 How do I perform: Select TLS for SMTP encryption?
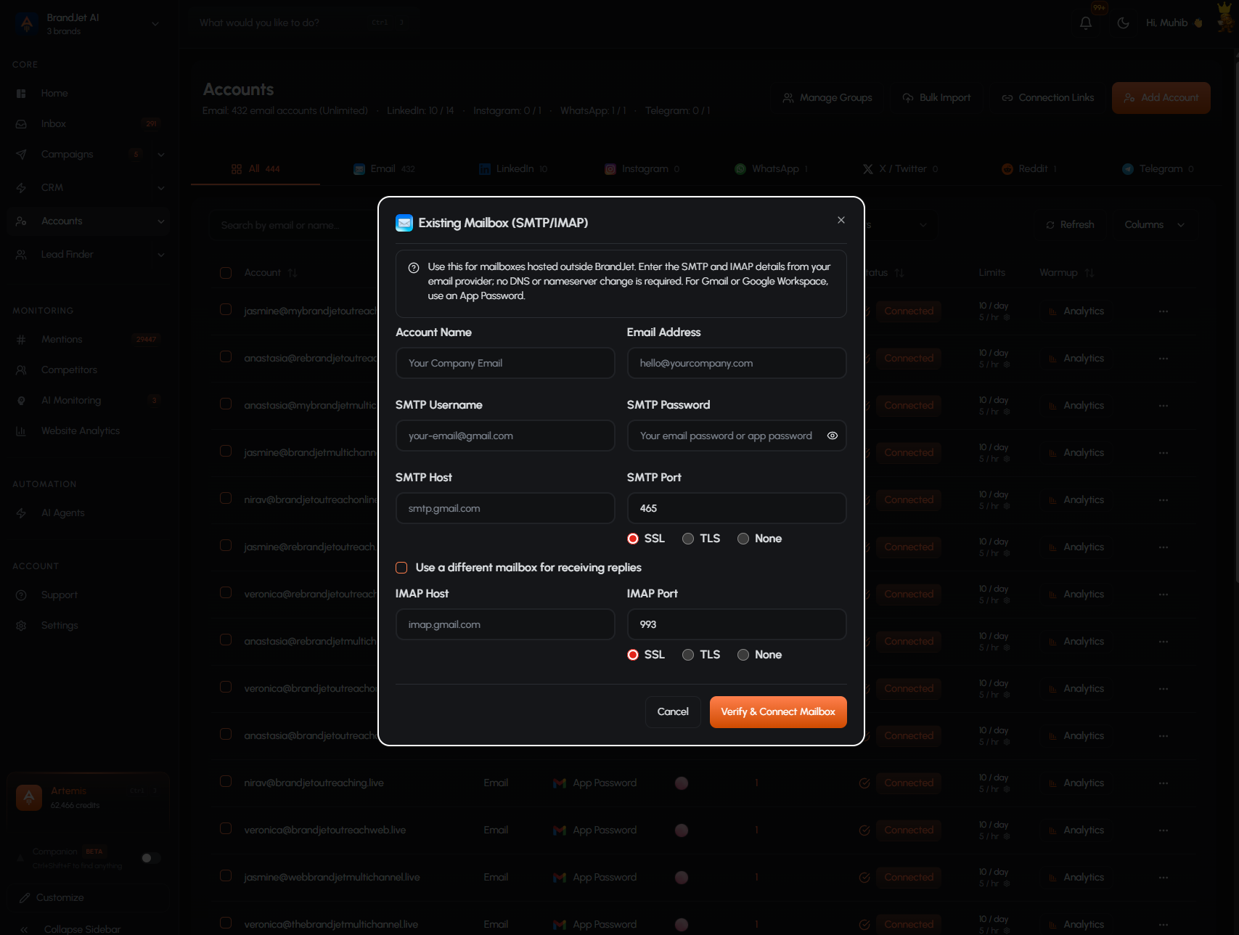[688, 539]
